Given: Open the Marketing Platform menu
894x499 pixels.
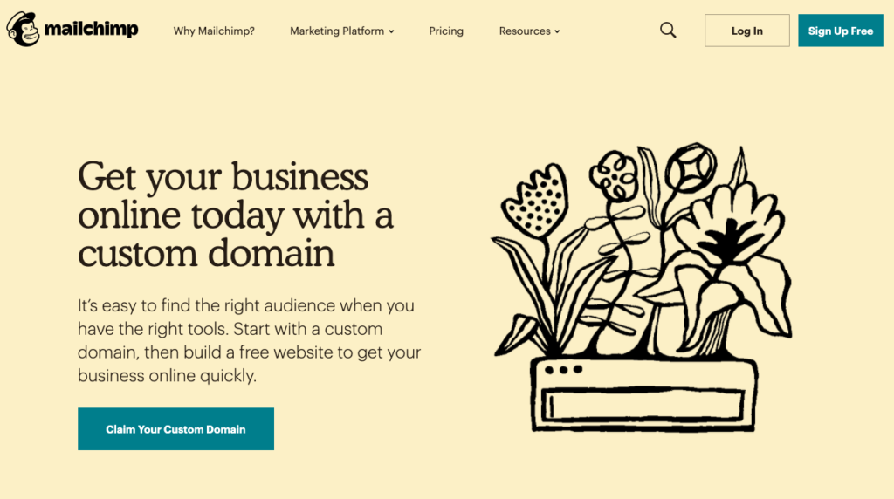Looking at the screenshot, I should pyautogui.click(x=342, y=31).
